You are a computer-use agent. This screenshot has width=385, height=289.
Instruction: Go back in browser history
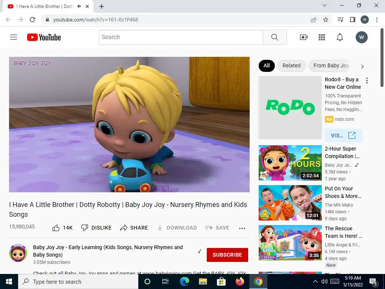pos(8,20)
